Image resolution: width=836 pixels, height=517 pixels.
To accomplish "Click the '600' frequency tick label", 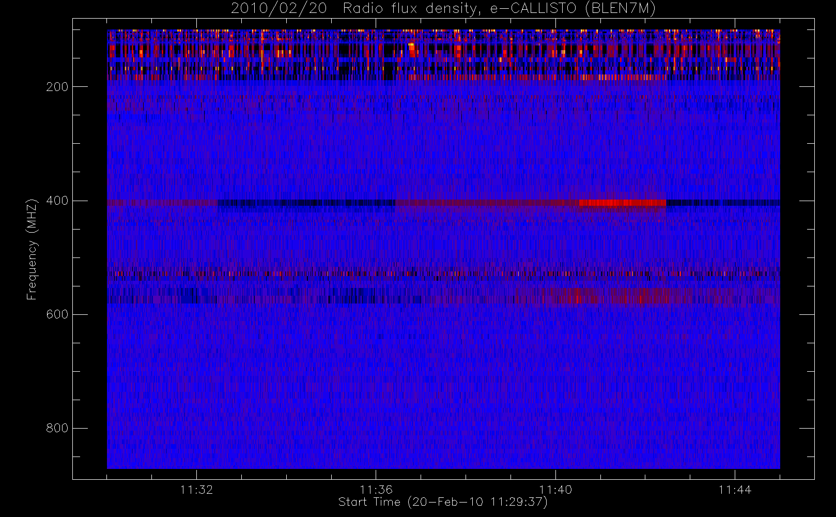I will [x=57, y=314].
